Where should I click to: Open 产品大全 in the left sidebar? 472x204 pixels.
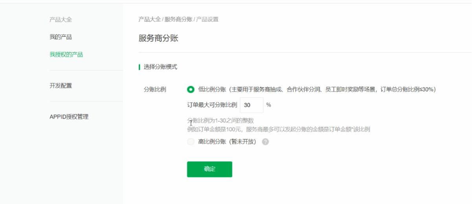click(61, 20)
